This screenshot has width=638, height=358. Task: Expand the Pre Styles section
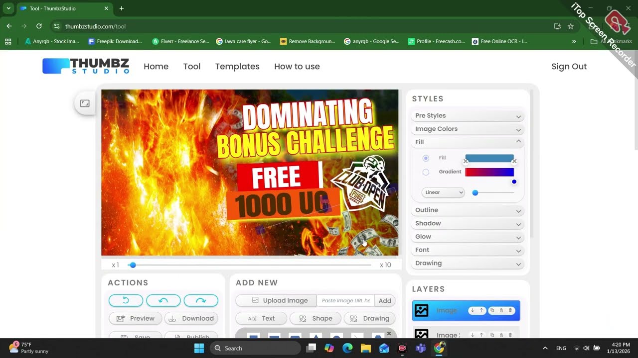(x=468, y=115)
